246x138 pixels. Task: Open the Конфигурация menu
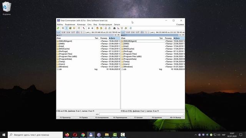[x=105, y=25]
